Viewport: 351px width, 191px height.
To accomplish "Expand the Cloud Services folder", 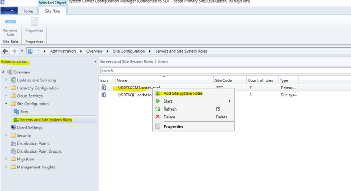I will (x=6, y=95).
